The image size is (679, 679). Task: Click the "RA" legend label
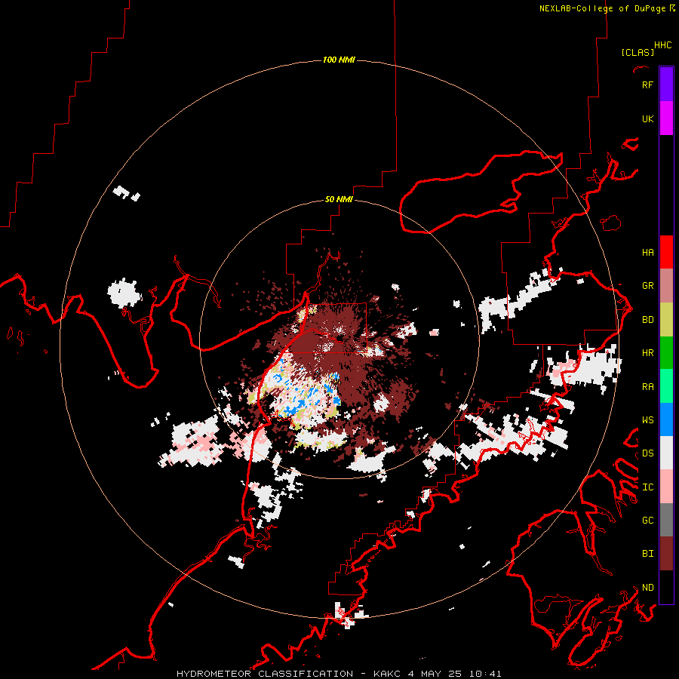click(647, 387)
